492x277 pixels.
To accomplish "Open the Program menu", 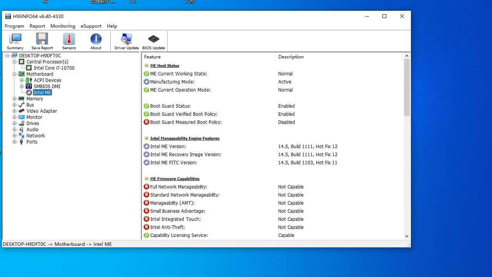I will coord(14,26).
